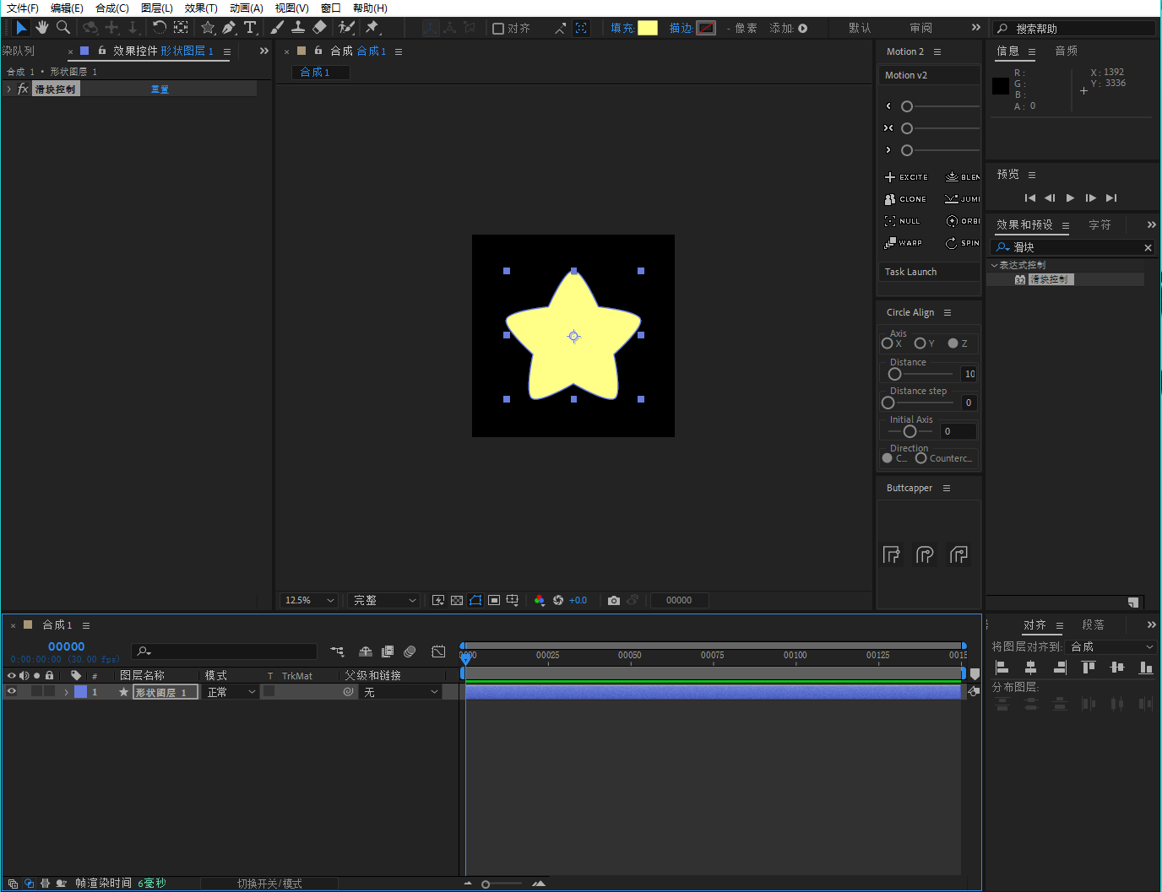Toggle lock on the 合成 1 viewer panel

pos(318,51)
